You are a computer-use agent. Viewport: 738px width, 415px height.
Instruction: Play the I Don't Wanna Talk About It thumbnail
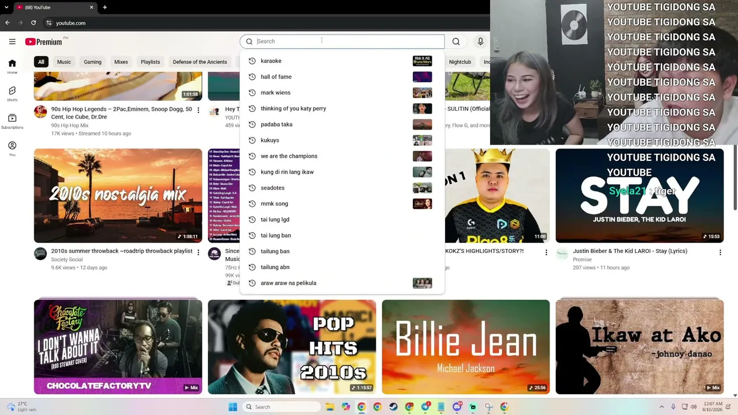(118, 347)
